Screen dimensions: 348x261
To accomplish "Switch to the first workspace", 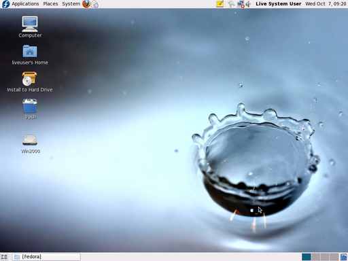I will (x=307, y=257).
